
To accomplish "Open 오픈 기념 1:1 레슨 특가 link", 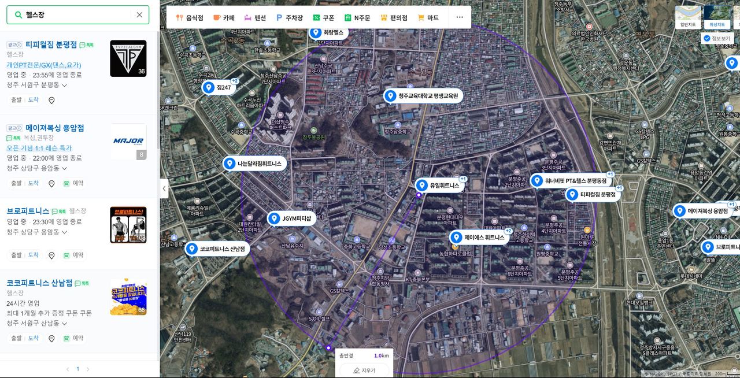I will pyautogui.click(x=39, y=148).
